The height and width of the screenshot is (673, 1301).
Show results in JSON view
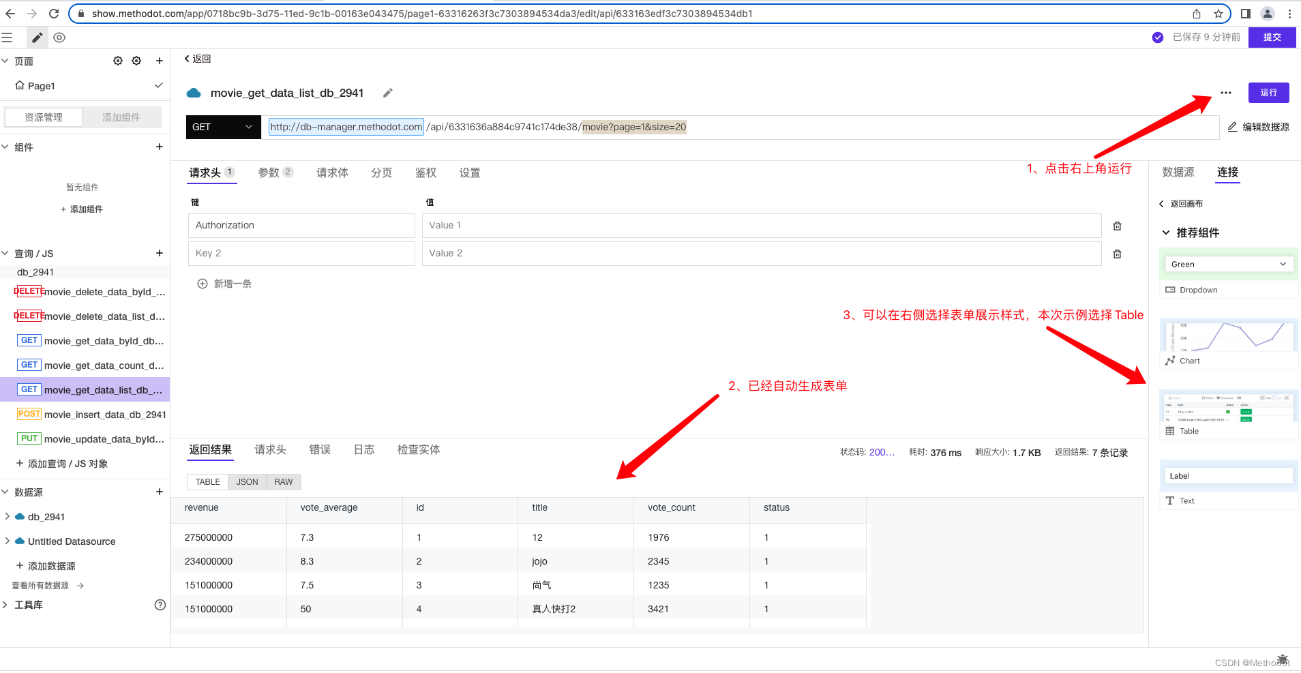click(247, 482)
